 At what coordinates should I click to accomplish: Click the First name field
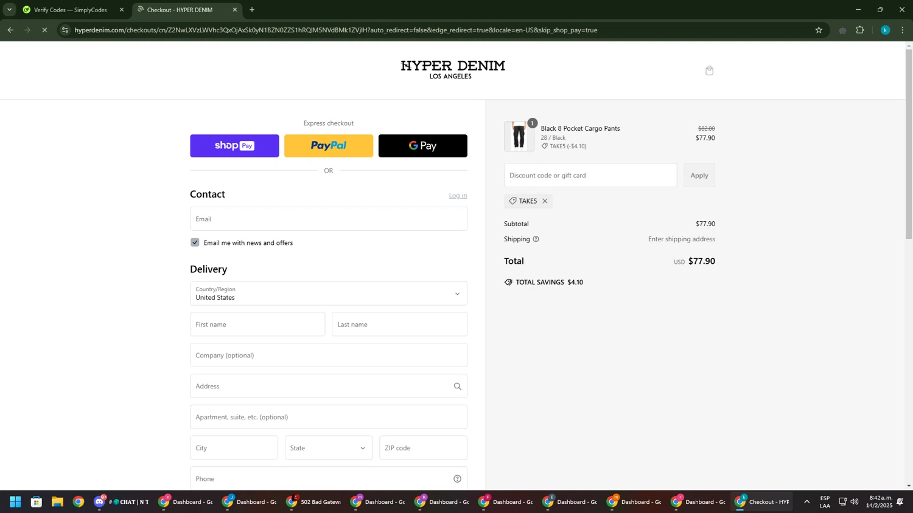click(257, 325)
